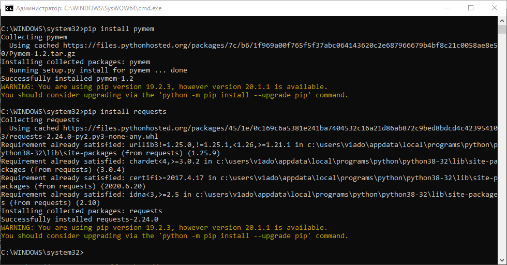
Task: Click 'Successfully installed requests-2.24.0' line
Action: pyautogui.click(x=71, y=219)
